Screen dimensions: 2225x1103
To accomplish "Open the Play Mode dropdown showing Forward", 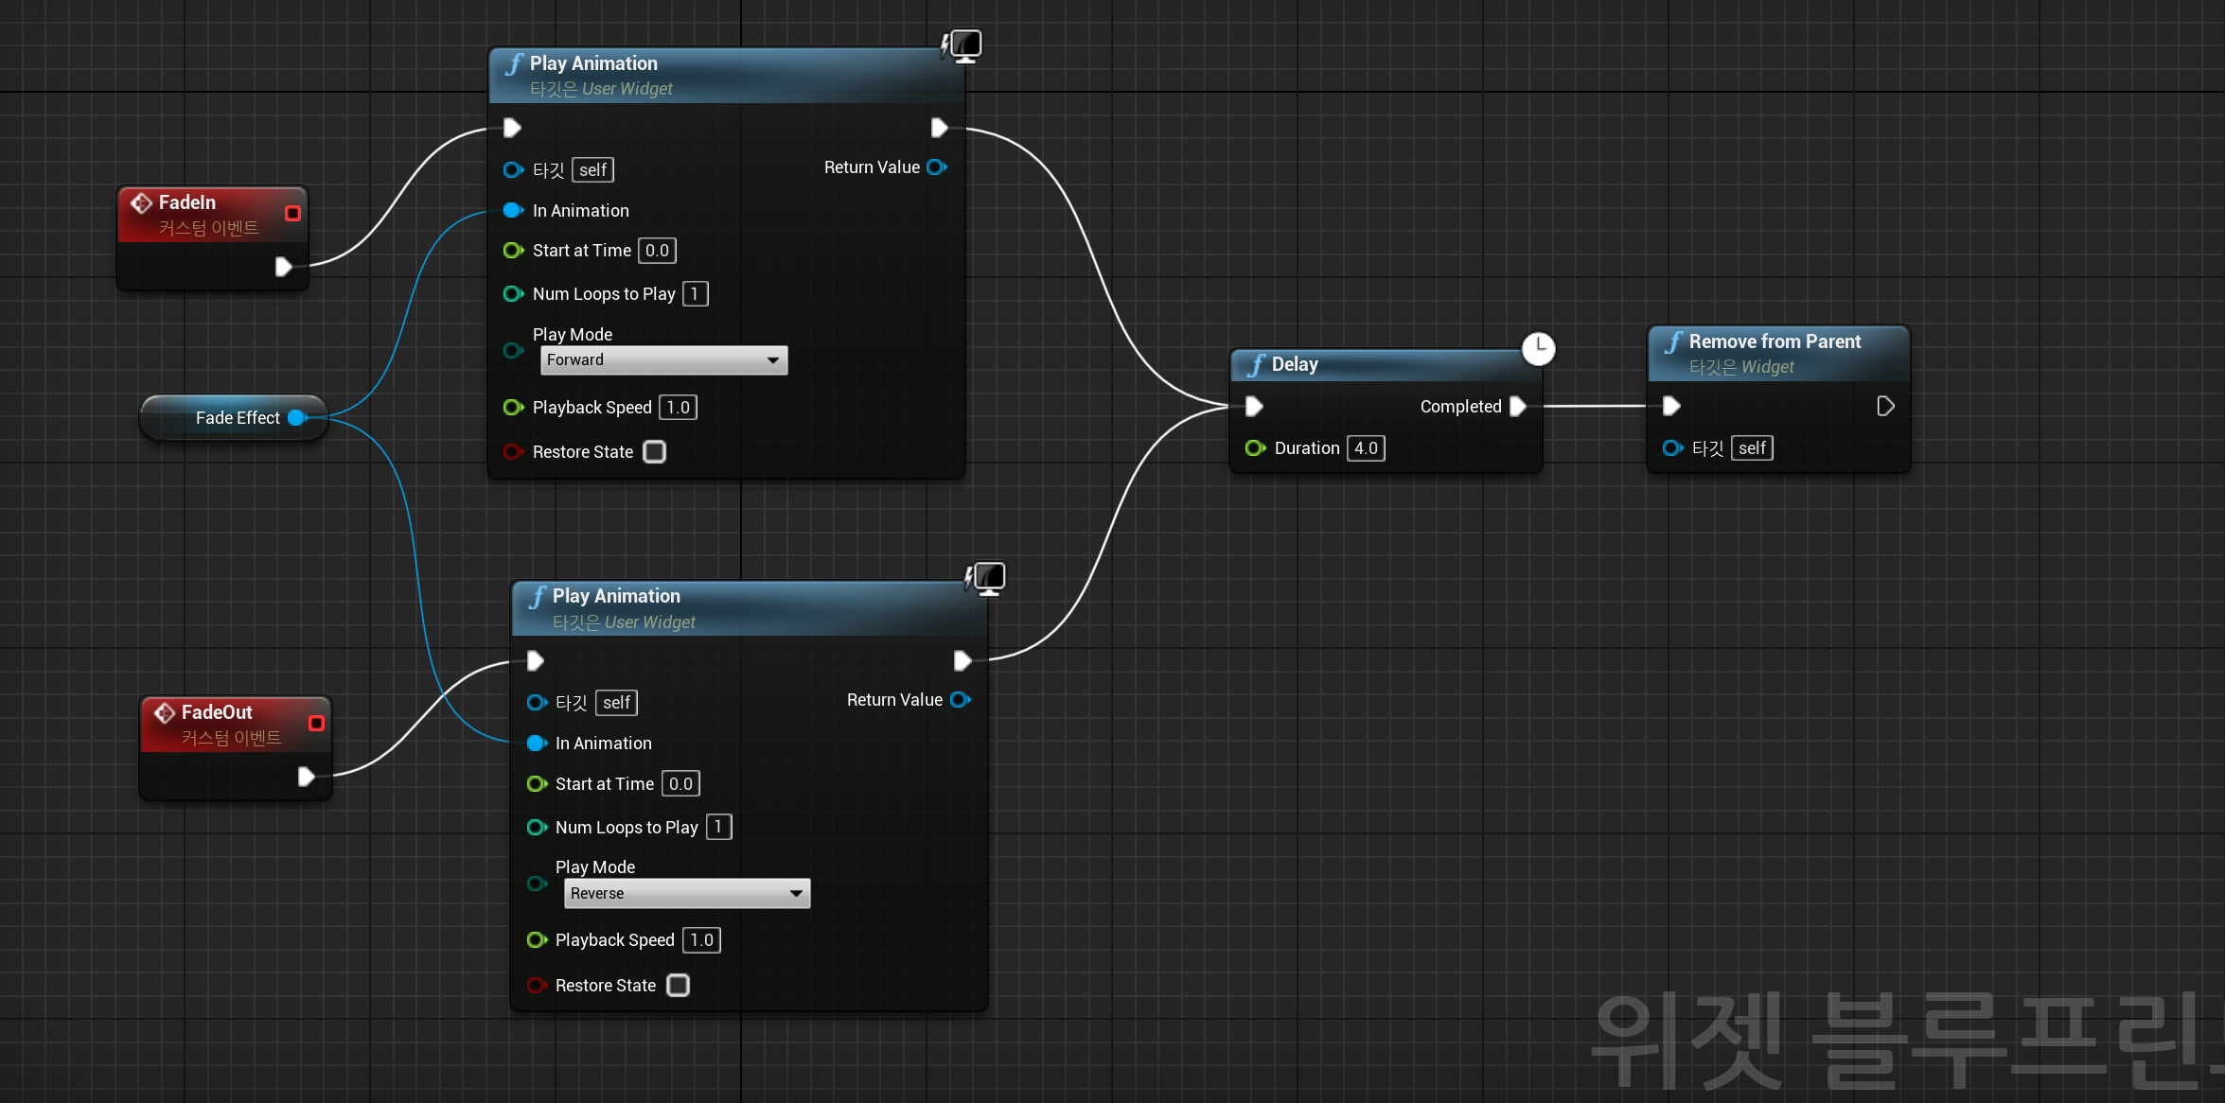I will 662,359.
